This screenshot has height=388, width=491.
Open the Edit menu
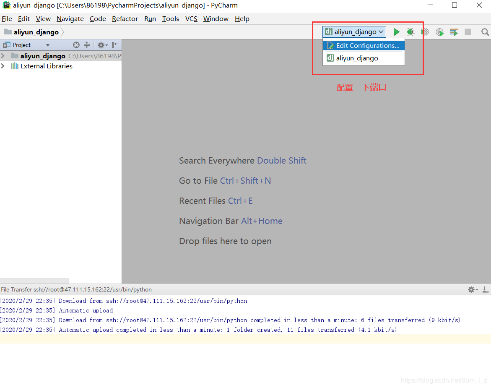click(24, 19)
